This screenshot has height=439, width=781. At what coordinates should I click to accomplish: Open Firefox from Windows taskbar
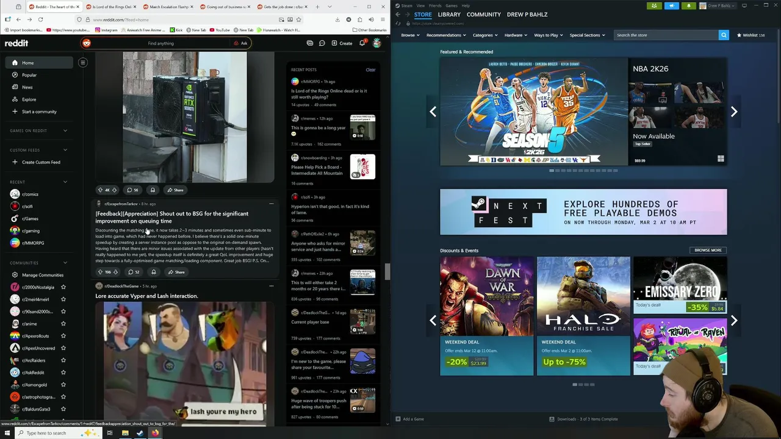[x=155, y=433]
